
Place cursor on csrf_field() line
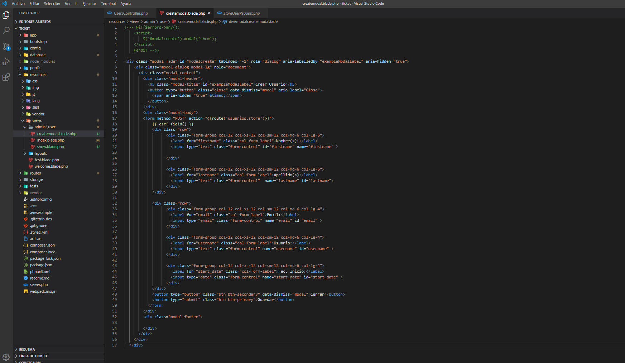pyautogui.click(x=173, y=124)
